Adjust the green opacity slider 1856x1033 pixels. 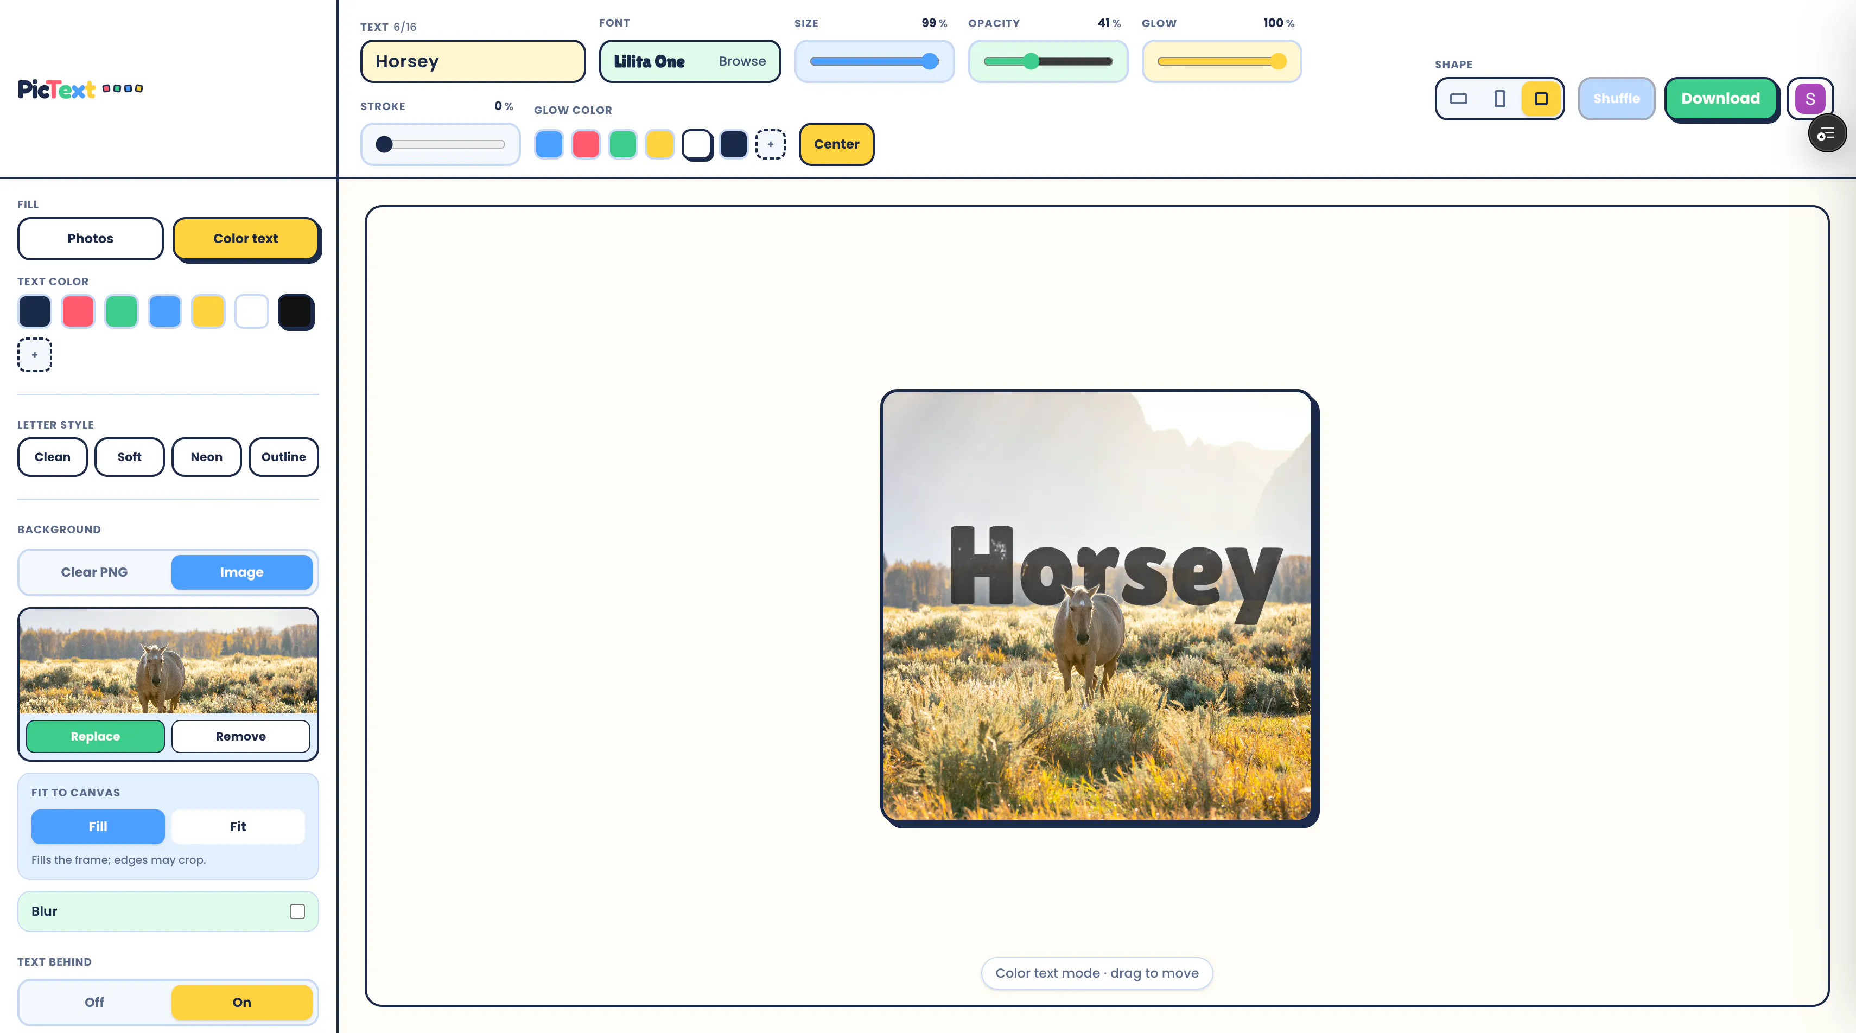[1047, 61]
